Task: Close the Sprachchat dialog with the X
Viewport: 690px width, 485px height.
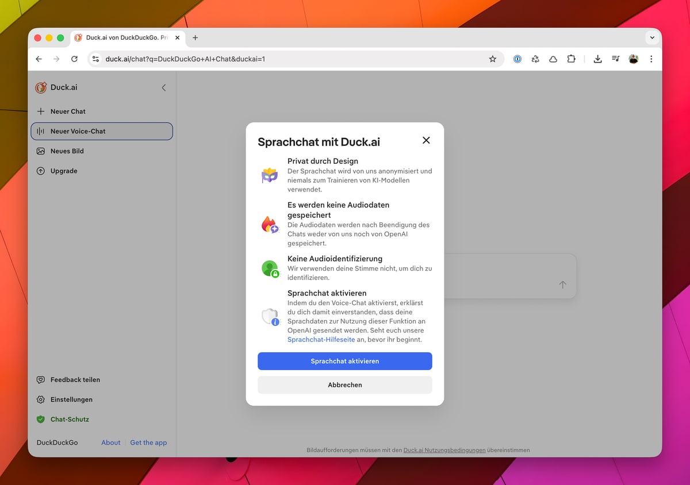Action: (426, 140)
